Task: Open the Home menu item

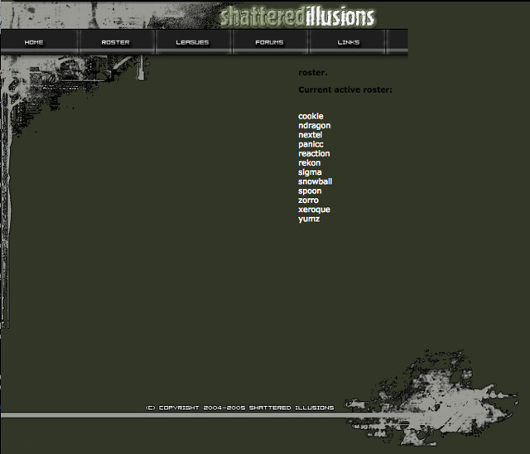Action: click(35, 42)
